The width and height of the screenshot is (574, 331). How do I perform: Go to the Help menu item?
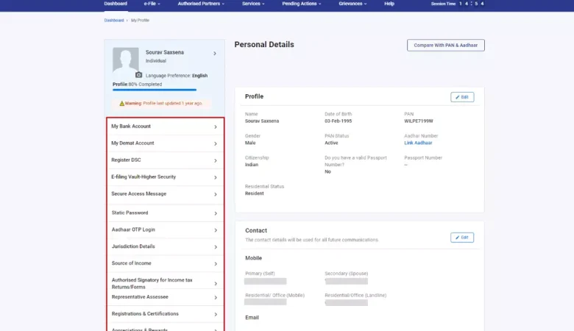coord(389,4)
